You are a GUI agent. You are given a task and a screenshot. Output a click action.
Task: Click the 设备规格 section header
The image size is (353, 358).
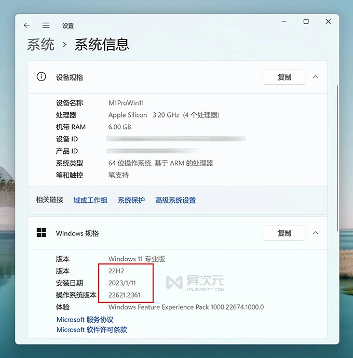178,77
